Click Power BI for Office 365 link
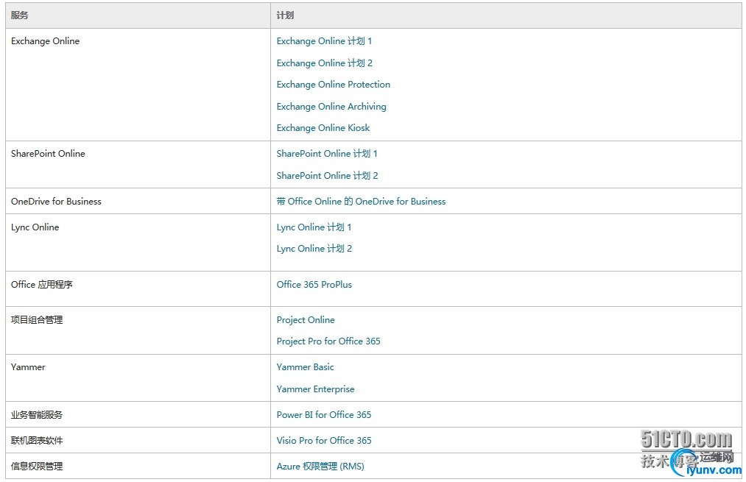 (323, 415)
